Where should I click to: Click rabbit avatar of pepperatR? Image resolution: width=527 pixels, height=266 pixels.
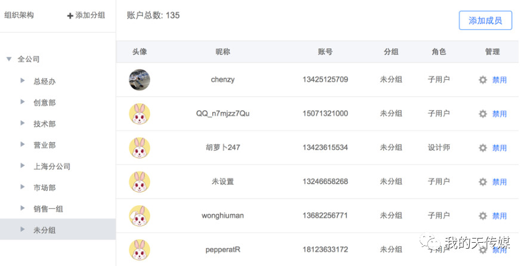click(139, 250)
